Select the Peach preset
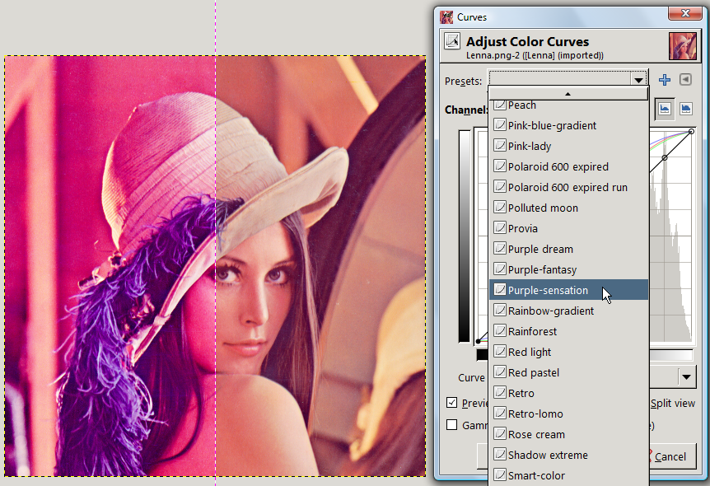710x486 pixels. click(x=568, y=105)
